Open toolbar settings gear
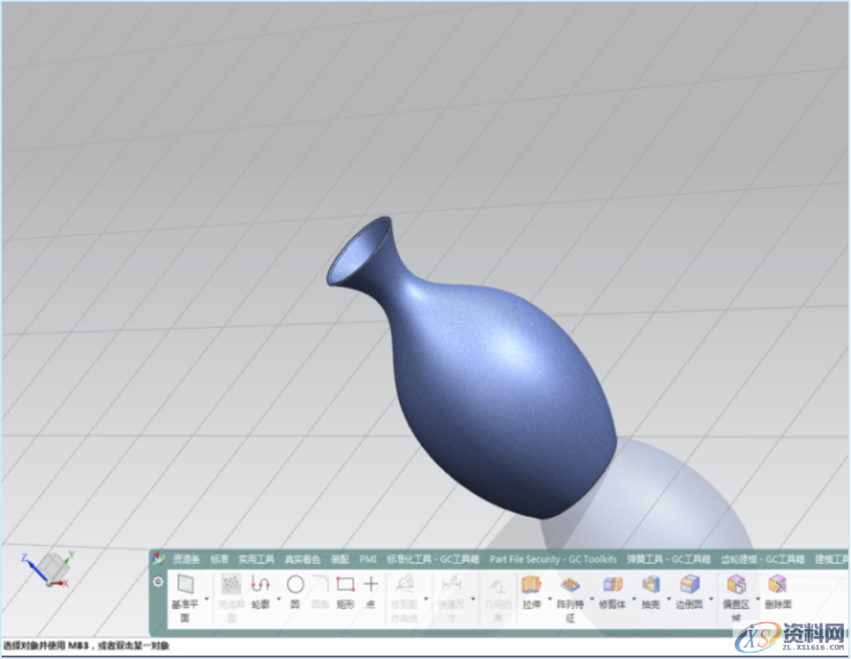The height and width of the screenshot is (659, 851). [158, 581]
